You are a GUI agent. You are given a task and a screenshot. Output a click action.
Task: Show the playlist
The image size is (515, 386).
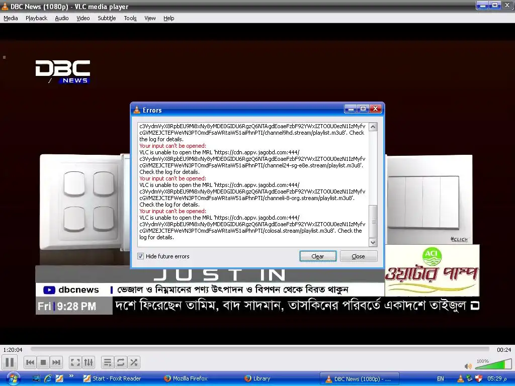coord(108,362)
